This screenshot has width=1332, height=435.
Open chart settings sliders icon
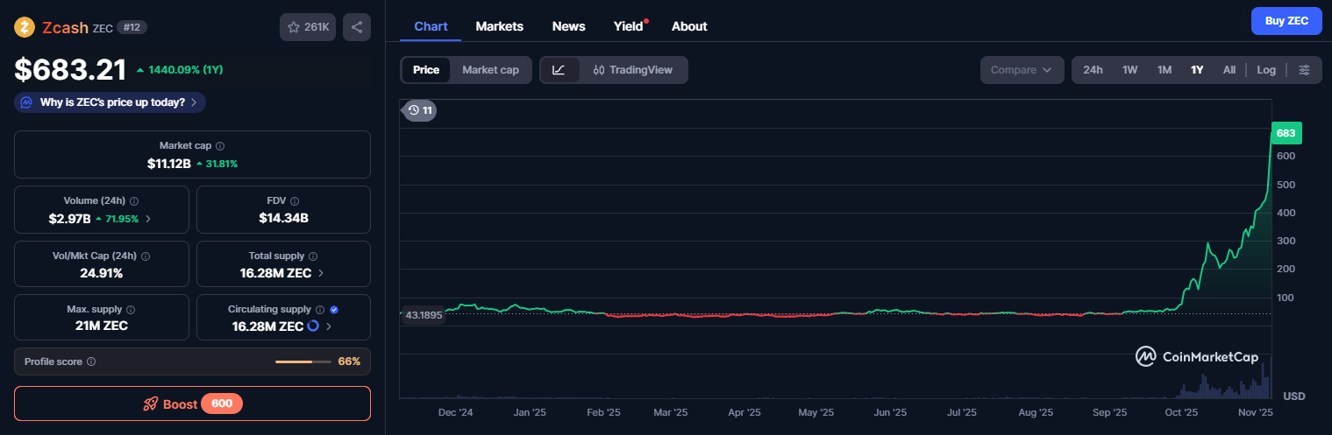(1304, 70)
